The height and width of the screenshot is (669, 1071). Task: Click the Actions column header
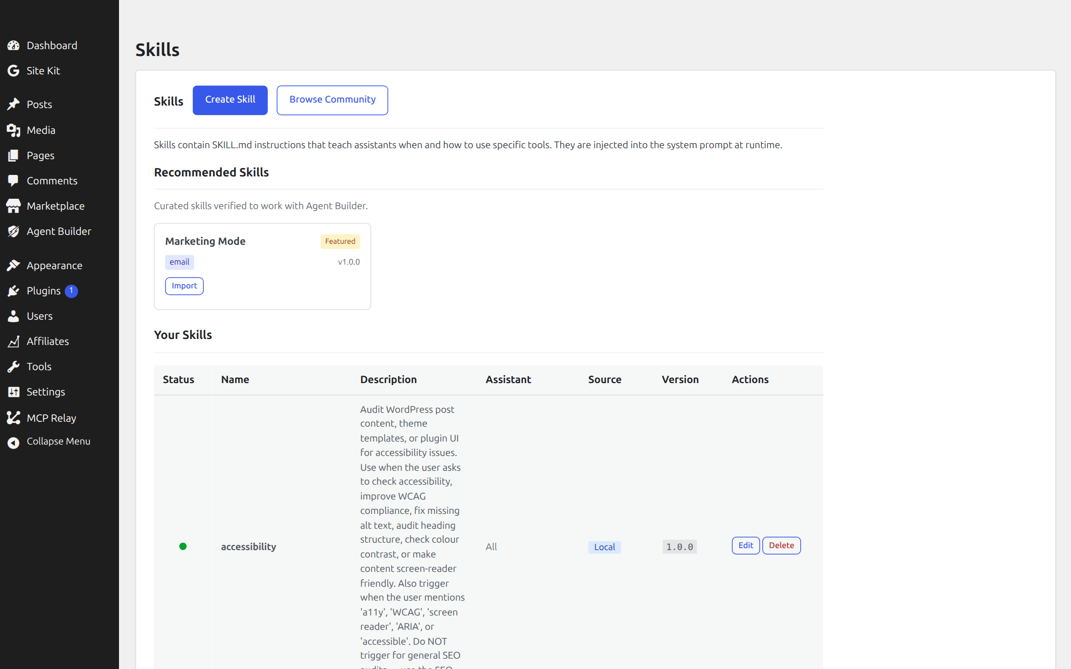pos(750,380)
